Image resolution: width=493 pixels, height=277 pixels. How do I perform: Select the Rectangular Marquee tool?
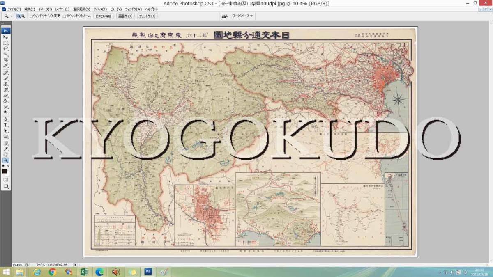[6, 43]
